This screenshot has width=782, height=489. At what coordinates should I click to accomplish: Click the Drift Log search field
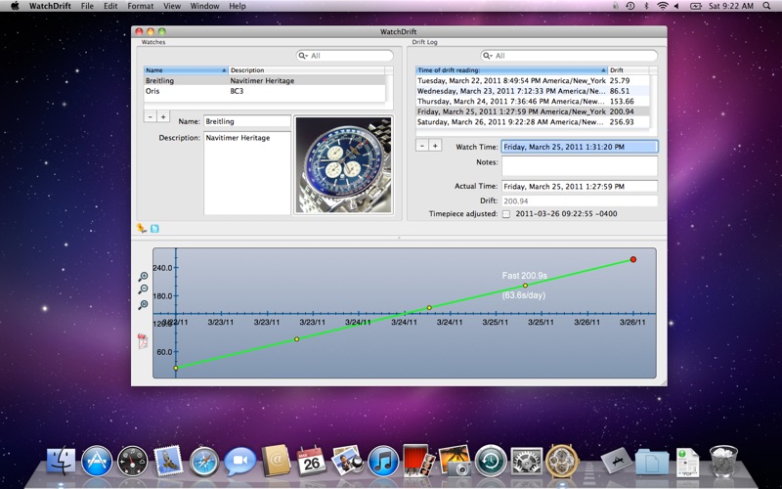pyautogui.click(x=569, y=56)
